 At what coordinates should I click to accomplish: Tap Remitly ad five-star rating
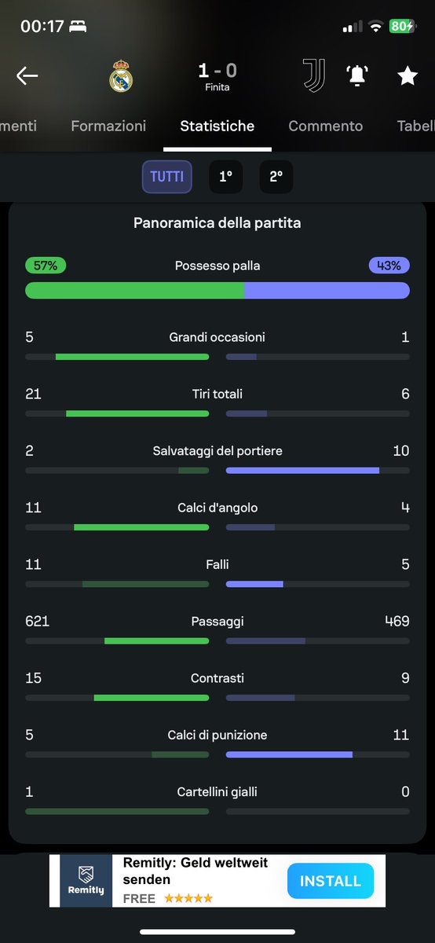(x=188, y=898)
